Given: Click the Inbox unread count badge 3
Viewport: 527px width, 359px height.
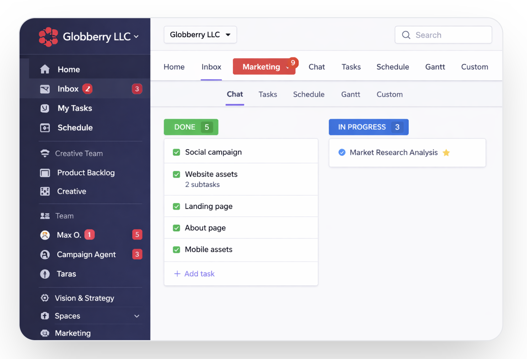Looking at the screenshot, I should [x=137, y=89].
